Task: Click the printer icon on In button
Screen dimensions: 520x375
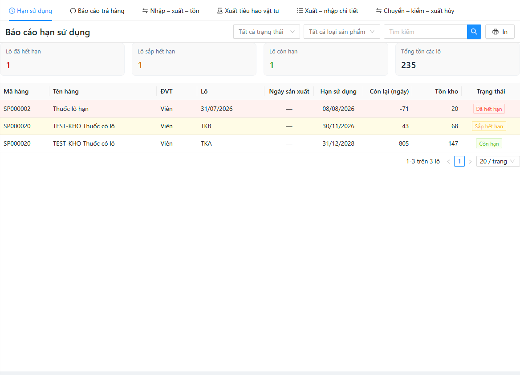Action: [495, 32]
